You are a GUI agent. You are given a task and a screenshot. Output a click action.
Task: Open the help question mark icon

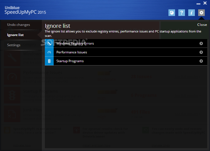[182, 13]
